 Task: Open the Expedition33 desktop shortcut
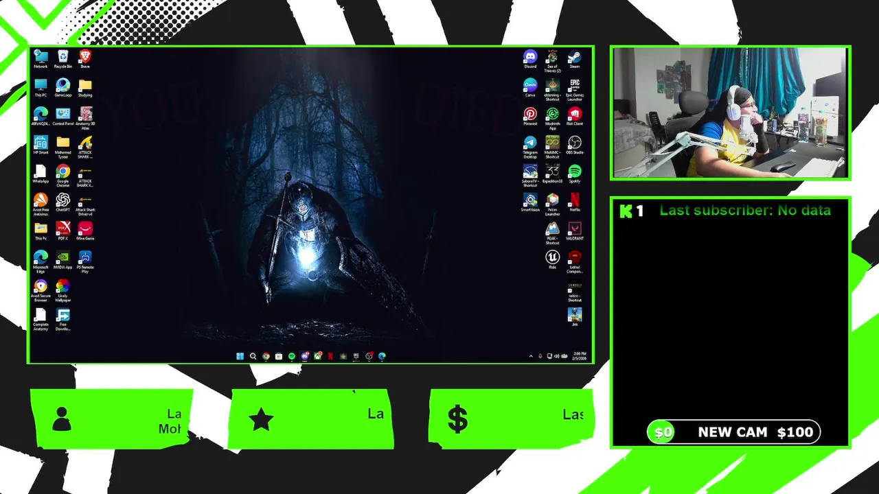coord(553,174)
